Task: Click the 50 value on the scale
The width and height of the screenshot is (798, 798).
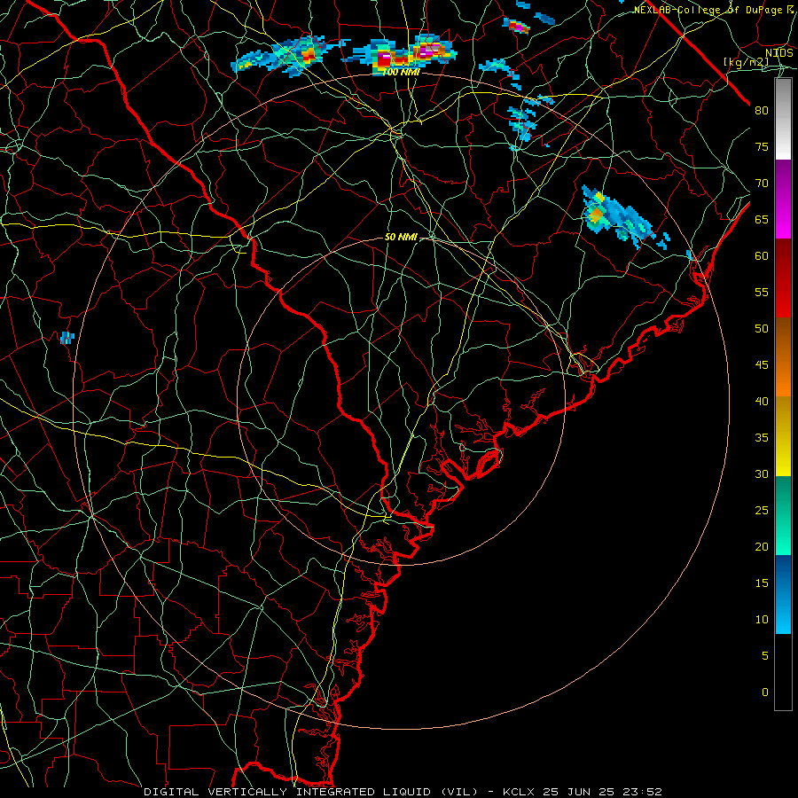Action: click(x=762, y=328)
